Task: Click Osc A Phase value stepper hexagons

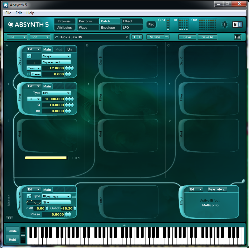Action: pyautogui.click(x=68, y=74)
